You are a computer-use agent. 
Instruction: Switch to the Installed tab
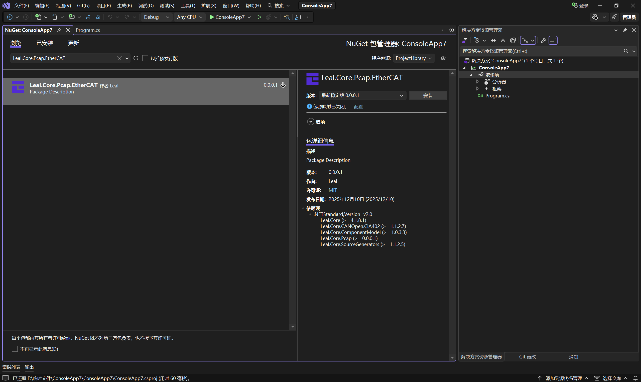point(45,43)
